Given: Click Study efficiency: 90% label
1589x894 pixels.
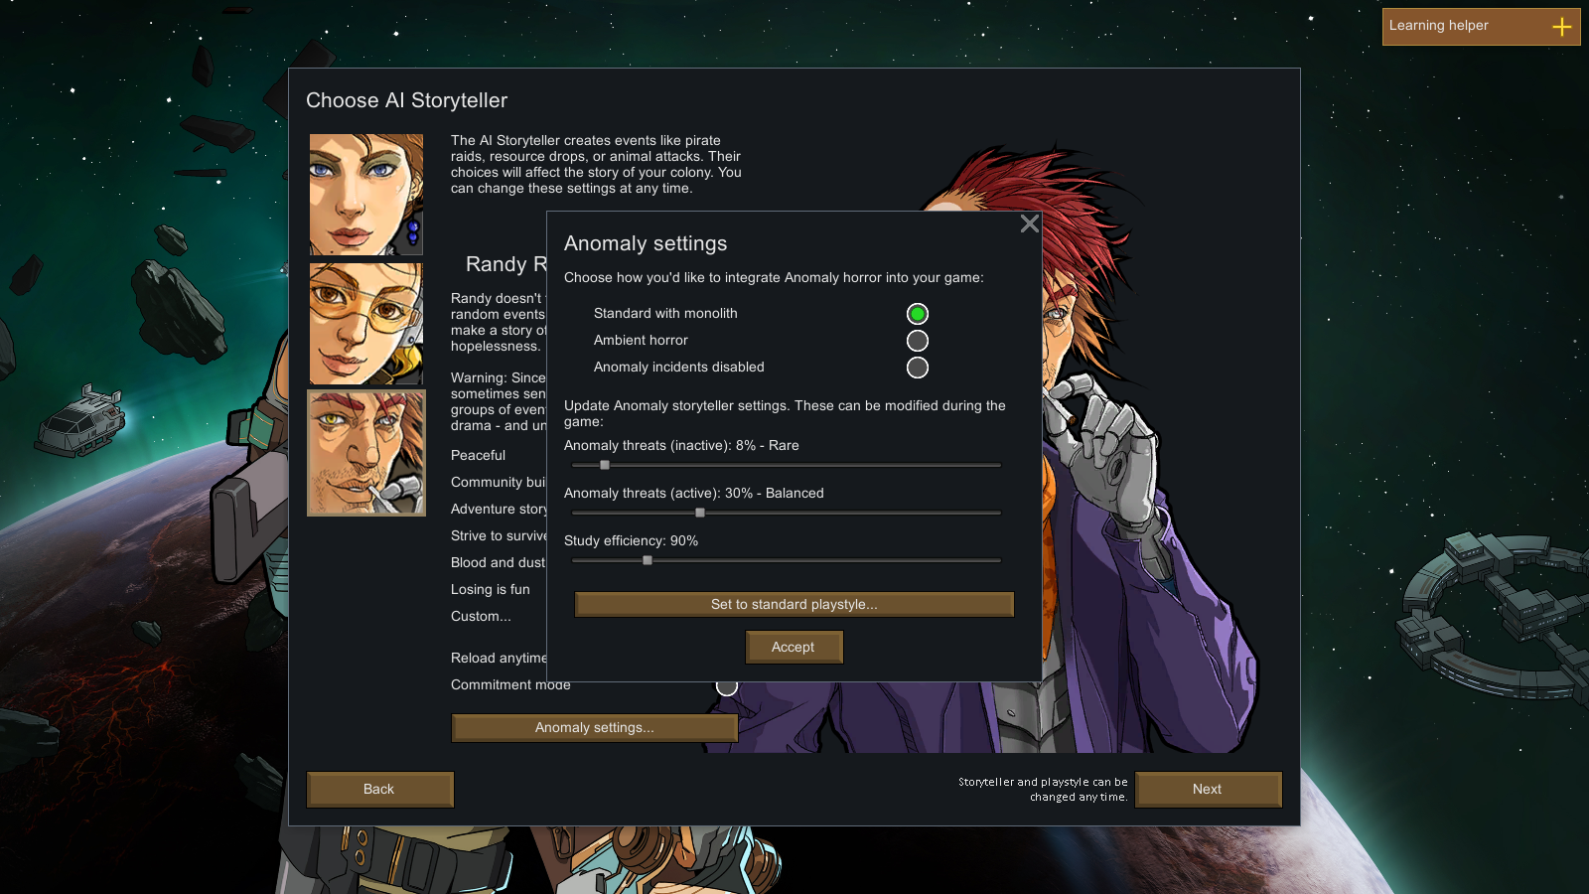Looking at the screenshot, I should 631,540.
